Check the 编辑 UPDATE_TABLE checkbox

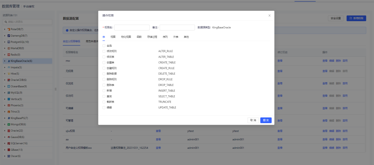click(104, 107)
